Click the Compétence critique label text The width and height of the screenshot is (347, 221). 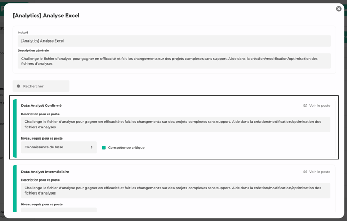[126, 148]
